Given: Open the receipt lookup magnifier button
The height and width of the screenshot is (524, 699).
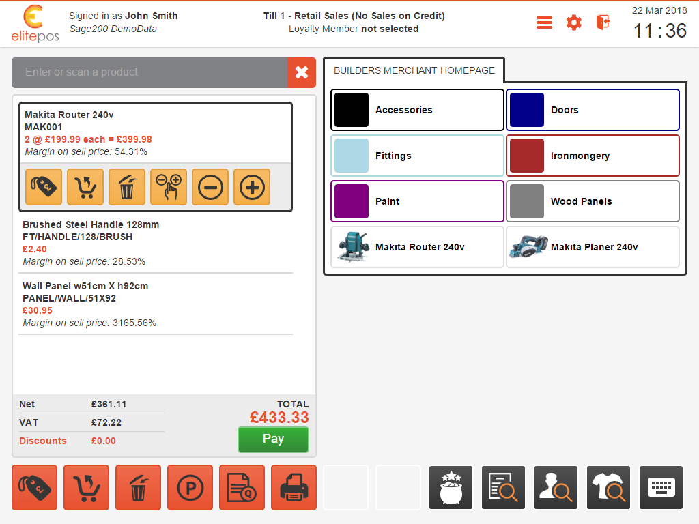Looking at the screenshot, I should (503, 487).
